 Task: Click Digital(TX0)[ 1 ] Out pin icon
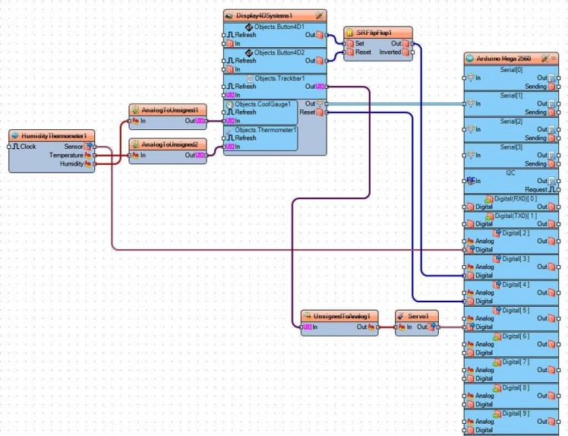point(551,224)
